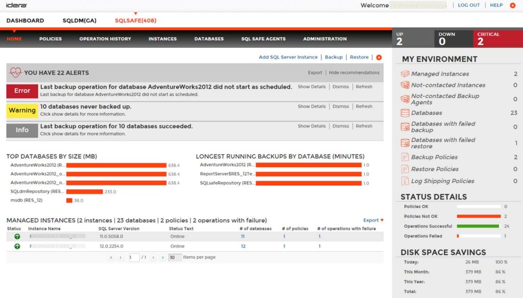The width and height of the screenshot is (523, 298).
Task: Click the Restore link
Action: point(359,57)
